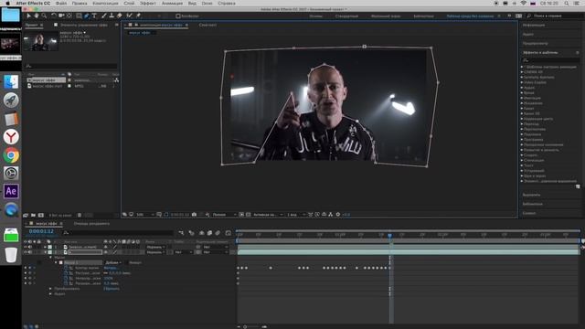This screenshot has height=329, width=585.
Task: Open Google Chrome from the Dock
Action: (11, 155)
